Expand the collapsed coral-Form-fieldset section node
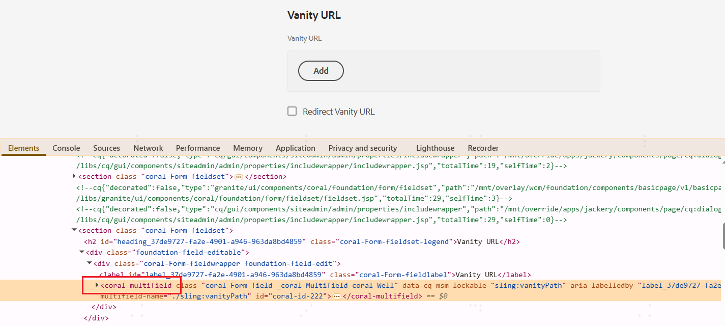725x326 pixels. click(74, 176)
